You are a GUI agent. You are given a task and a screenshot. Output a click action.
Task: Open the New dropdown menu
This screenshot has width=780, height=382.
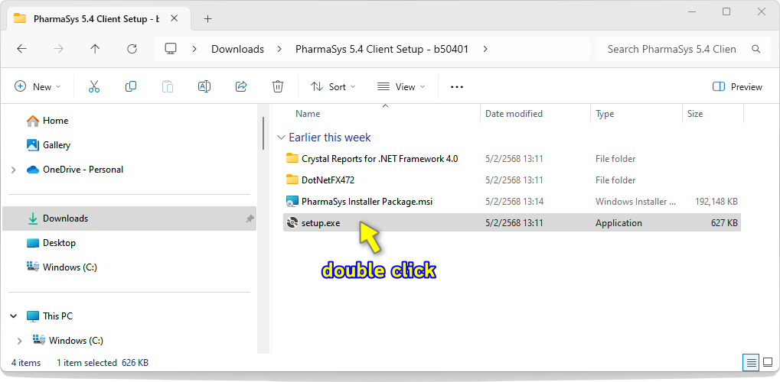pos(38,86)
